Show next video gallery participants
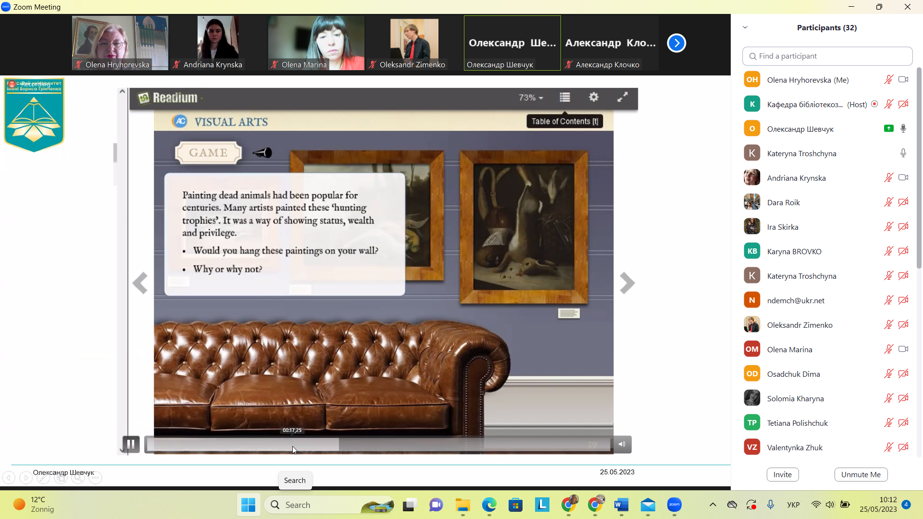This screenshot has height=519, width=923. (x=676, y=43)
